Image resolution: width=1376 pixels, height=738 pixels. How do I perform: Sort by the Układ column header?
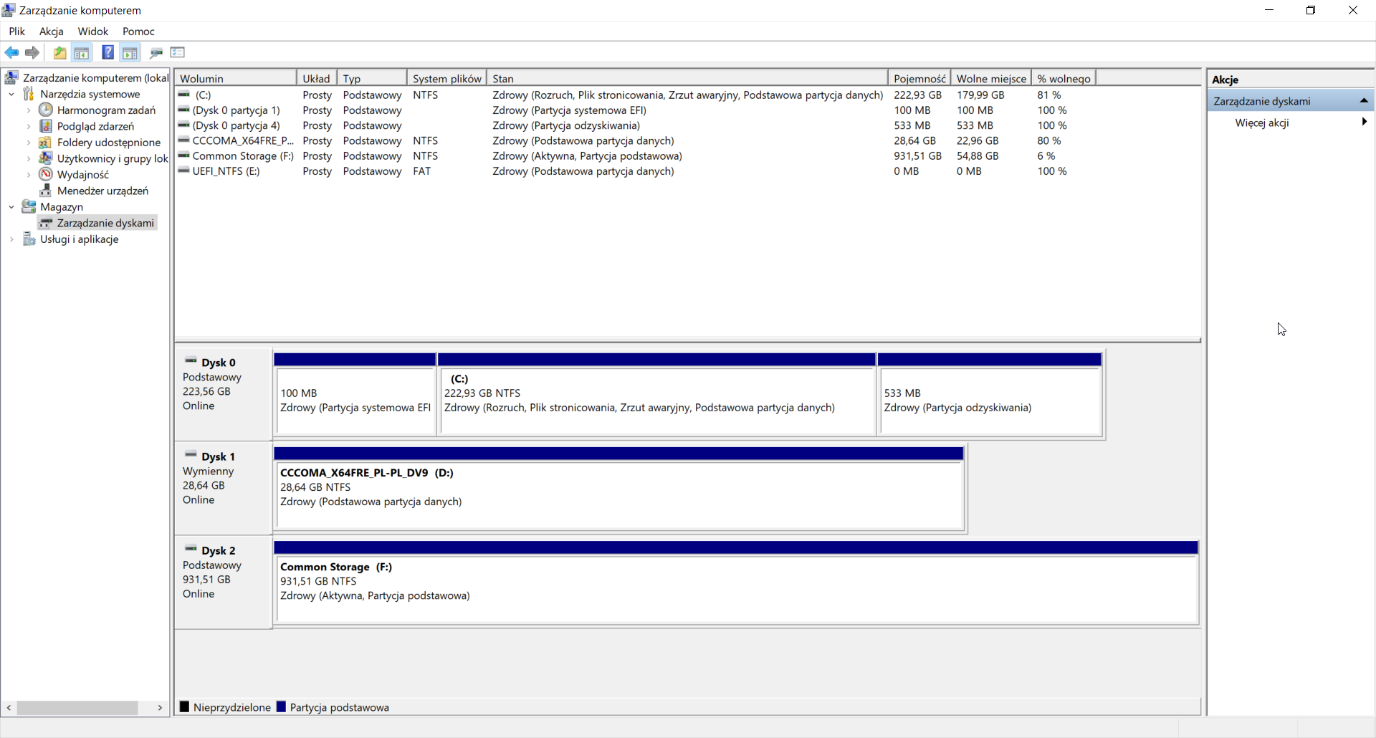point(317,78)
